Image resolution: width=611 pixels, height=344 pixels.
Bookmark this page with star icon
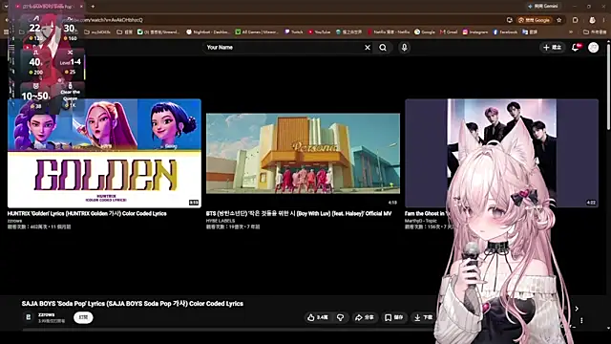(559, 20)
